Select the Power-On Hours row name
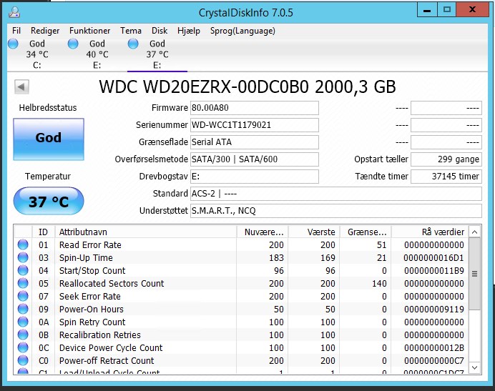 coord(92,309)
